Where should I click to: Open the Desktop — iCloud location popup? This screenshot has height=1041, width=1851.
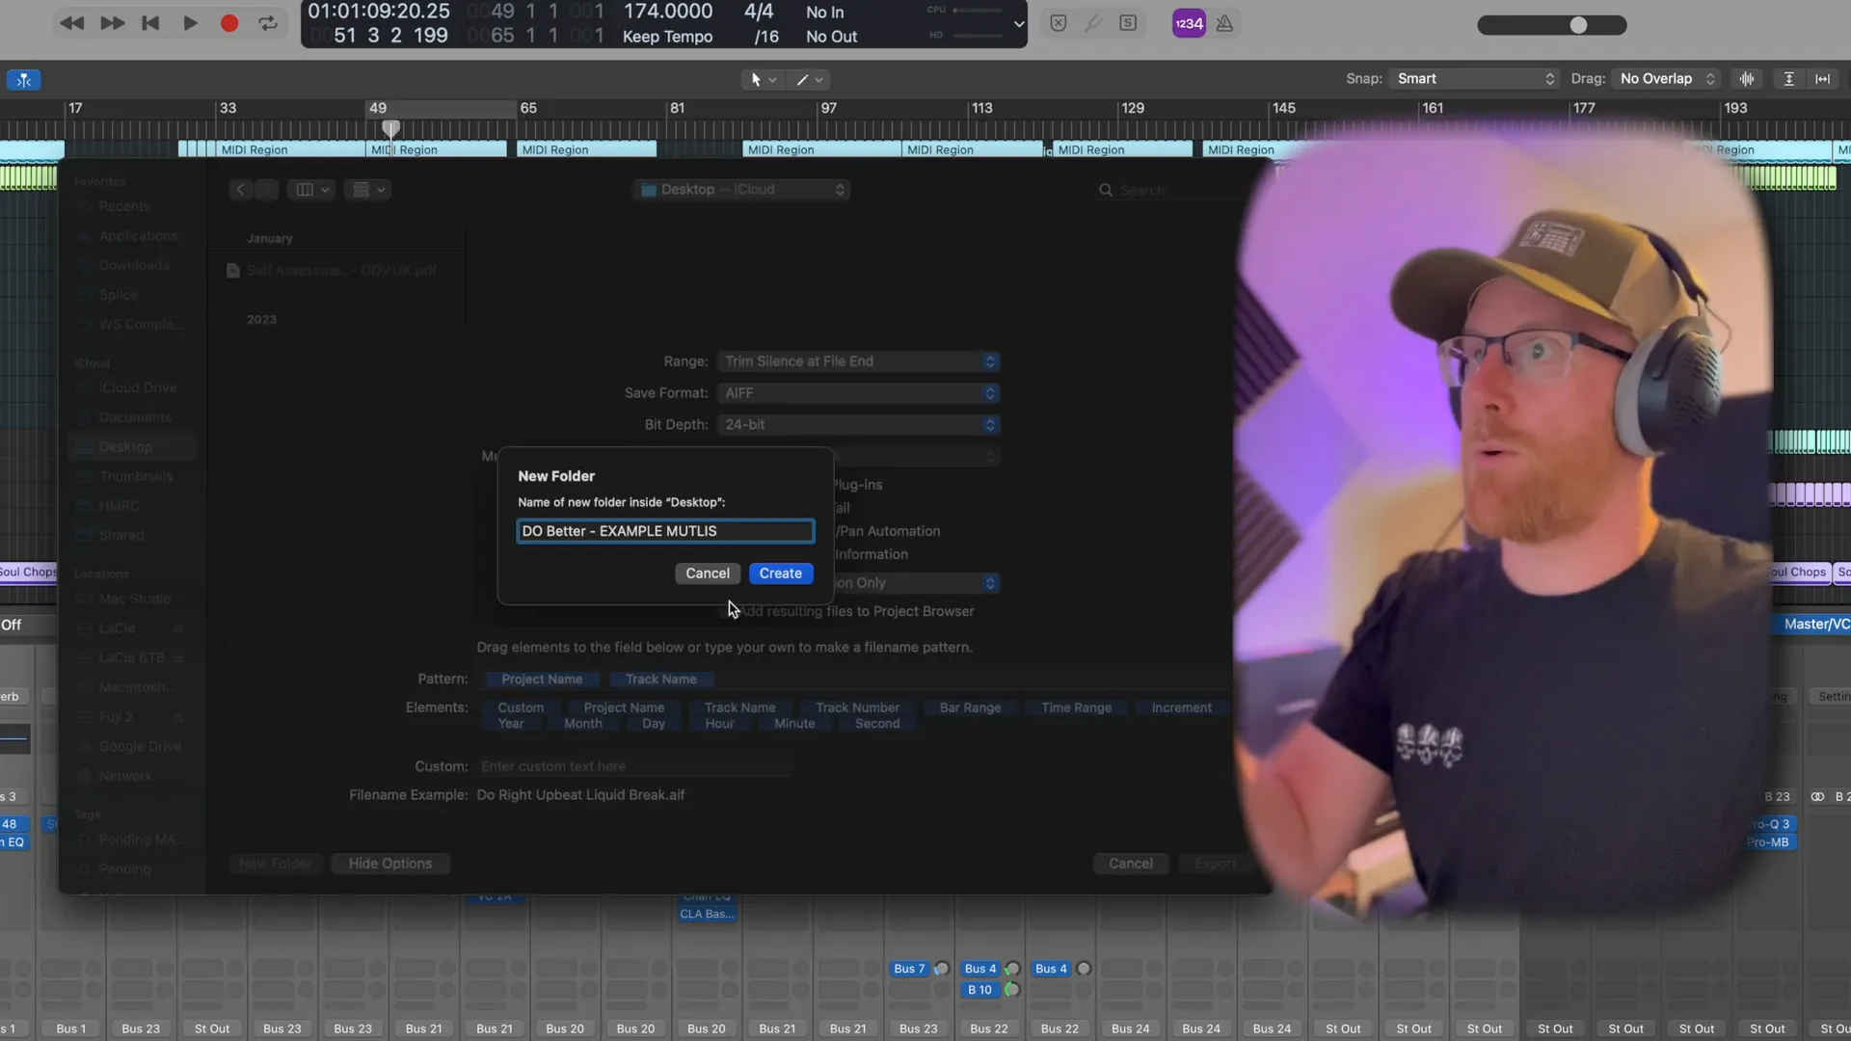point(741,190)
